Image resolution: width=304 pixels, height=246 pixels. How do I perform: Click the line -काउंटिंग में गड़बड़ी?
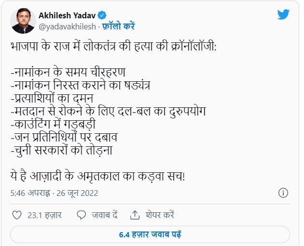point(53,124)
